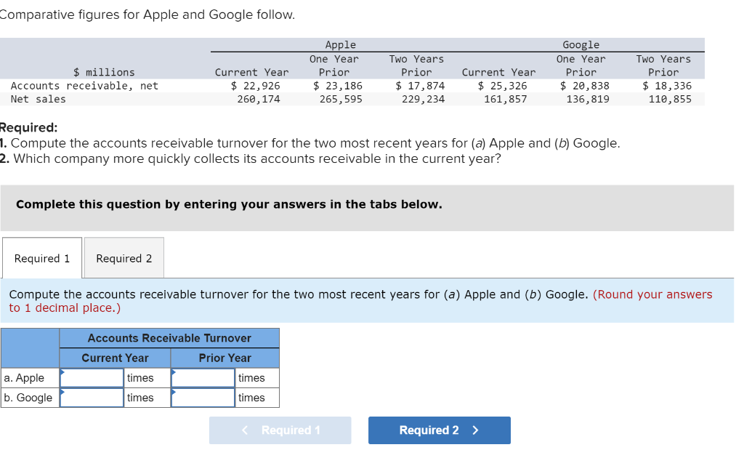Switch to the Required 2 tab
This screenshot has height=458, width=744.
coord(124,258)
